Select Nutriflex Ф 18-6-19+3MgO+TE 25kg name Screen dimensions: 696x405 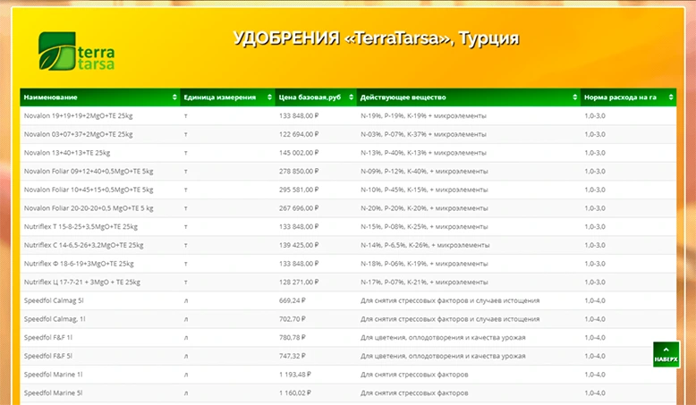click(79, 264)
